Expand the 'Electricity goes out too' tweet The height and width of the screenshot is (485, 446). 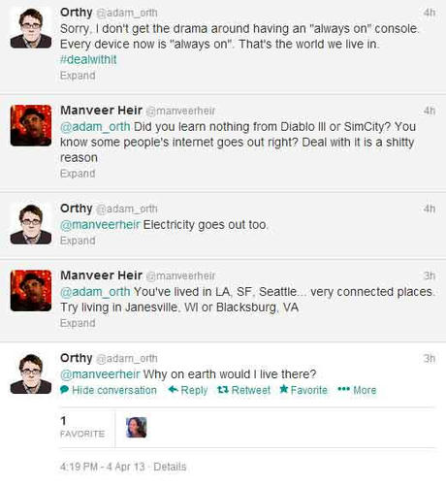pos(78,241)
